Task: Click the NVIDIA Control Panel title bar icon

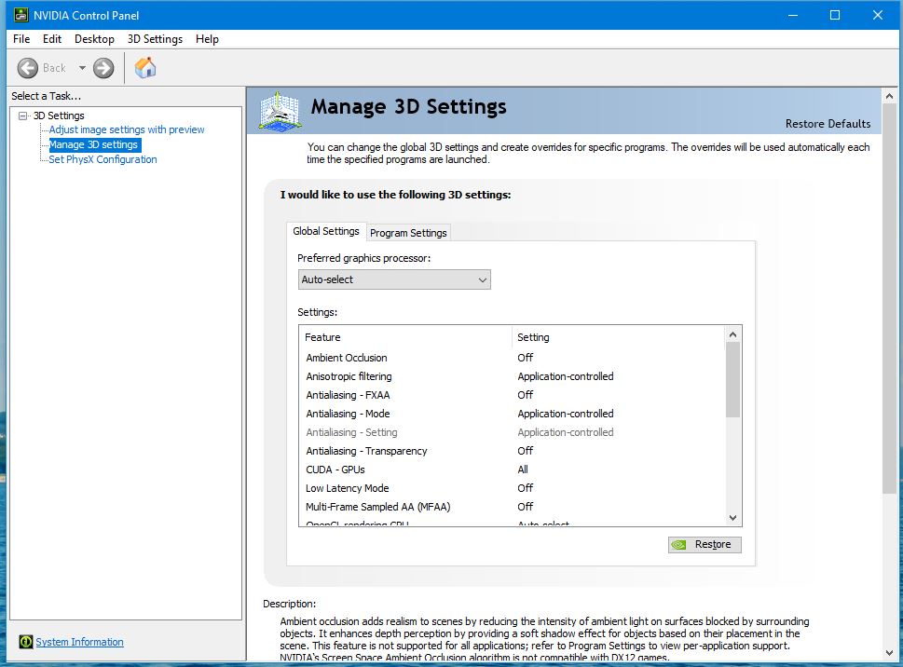Action: pos(21,15)
